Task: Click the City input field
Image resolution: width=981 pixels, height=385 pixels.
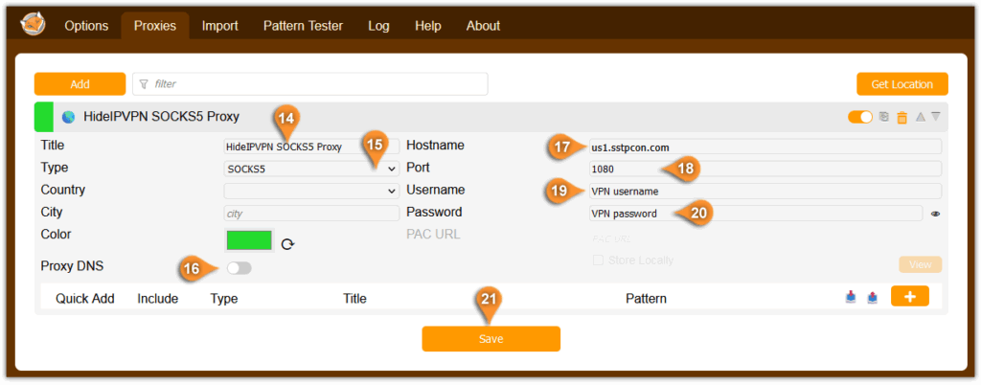Action: tap(311, 214)
